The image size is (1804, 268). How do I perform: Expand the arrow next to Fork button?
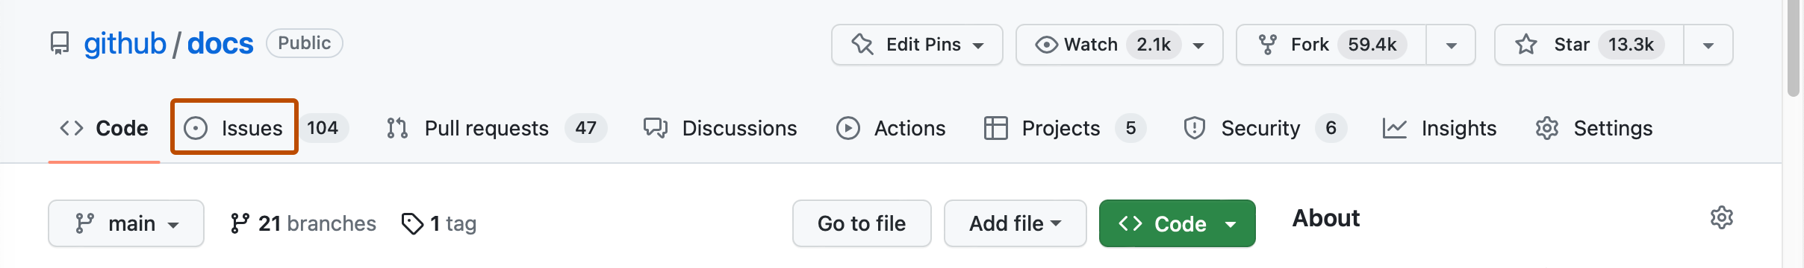(x=1451, y=45)
